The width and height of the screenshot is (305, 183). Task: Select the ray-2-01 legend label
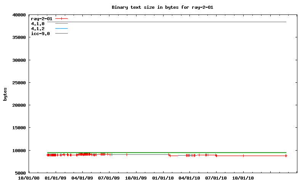point(41,19)
